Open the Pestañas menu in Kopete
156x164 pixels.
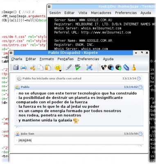point(66,59)
